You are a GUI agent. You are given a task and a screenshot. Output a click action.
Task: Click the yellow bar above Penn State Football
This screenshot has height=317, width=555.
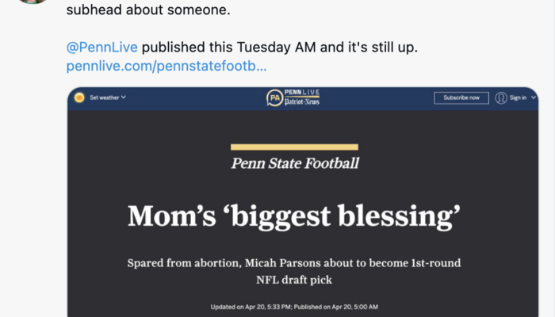[294, 147]
